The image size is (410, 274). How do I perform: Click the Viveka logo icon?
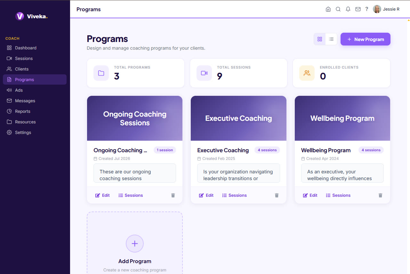coord(20,16)
